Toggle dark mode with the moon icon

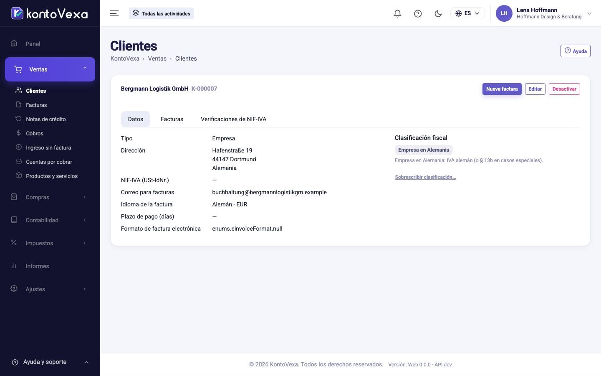438,13
